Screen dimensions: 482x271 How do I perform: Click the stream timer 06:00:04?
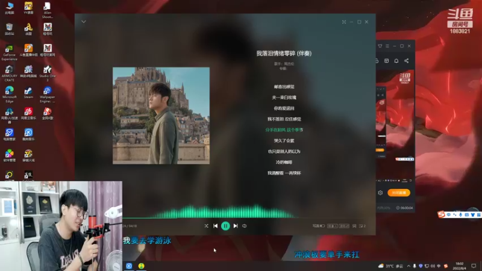point(404,208)
